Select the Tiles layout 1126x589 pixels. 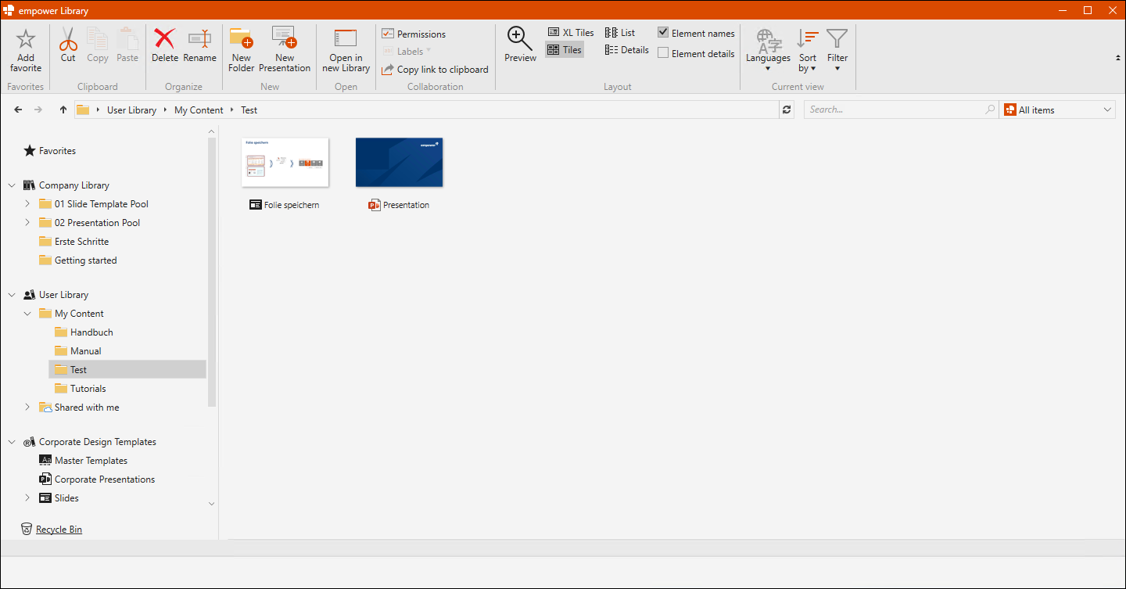[565, 50]
